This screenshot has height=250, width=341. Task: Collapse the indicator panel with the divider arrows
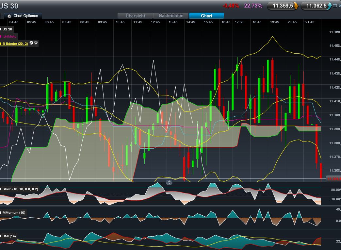pos(170,182)
